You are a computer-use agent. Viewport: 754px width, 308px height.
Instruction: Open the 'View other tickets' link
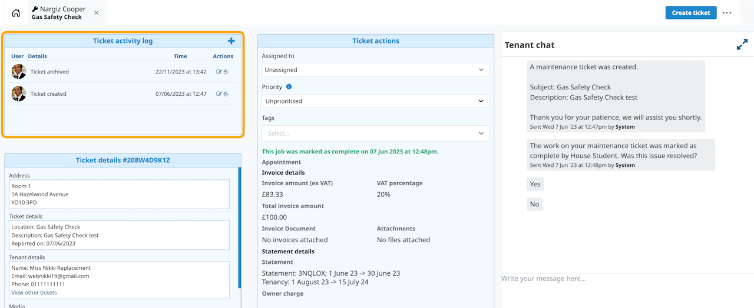(34, 293)
